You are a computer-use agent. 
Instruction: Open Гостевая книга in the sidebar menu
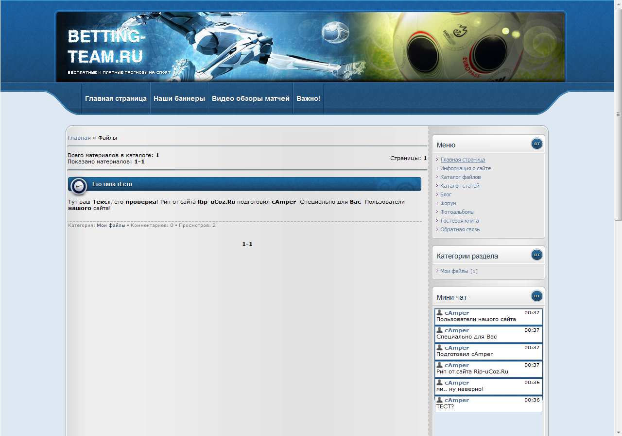point(460,221)
